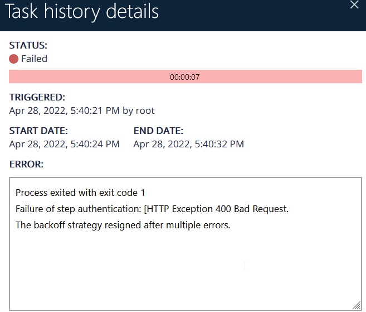Click the Process exited with exit code line
The image size is (366, 312).
pyautogui.click(x=80, y=193)
